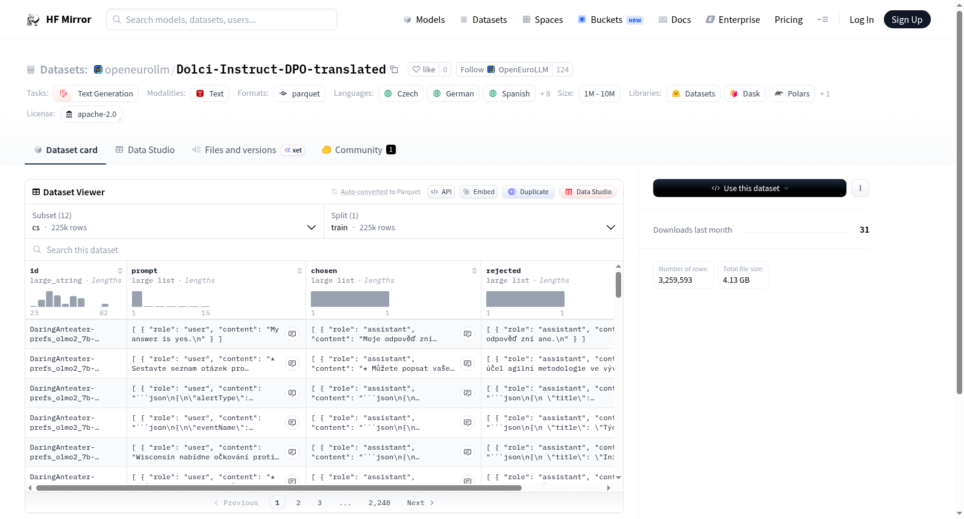Open chat icon in eventName prompt row
Image resolution: width=964 pixels, height=519 pixels.
[292, 423]
